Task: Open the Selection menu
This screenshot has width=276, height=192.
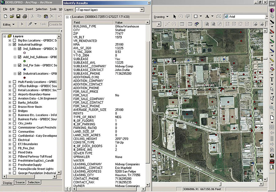Action: coord(41,9)
